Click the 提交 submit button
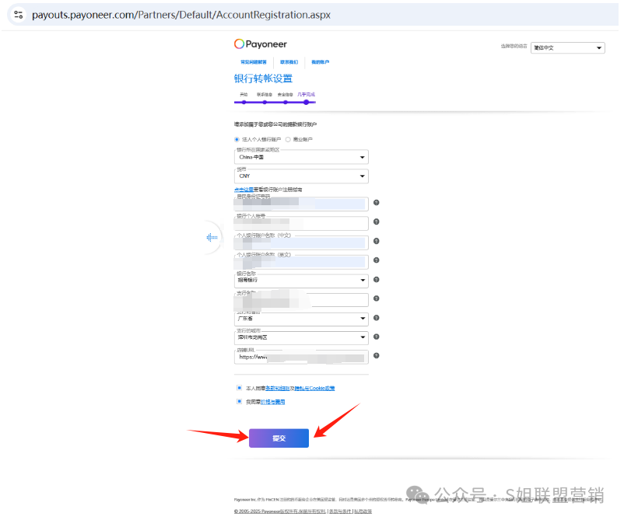 pyautogui.click(x=279, y=438)
